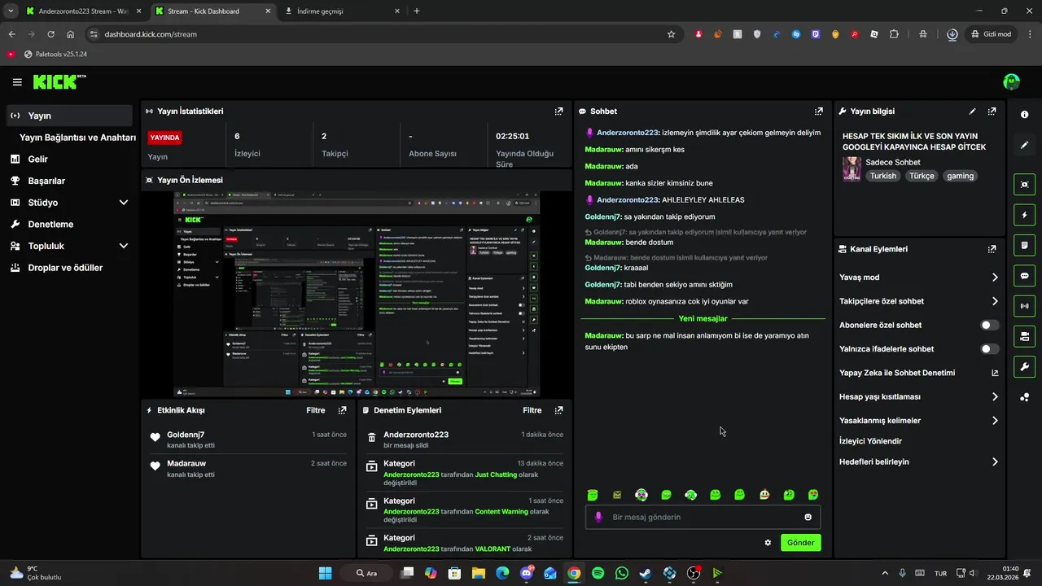The width and height of the screenshot is (1042, 586).
Task: Open Yavaş mod options arrow
Action: 995,278
